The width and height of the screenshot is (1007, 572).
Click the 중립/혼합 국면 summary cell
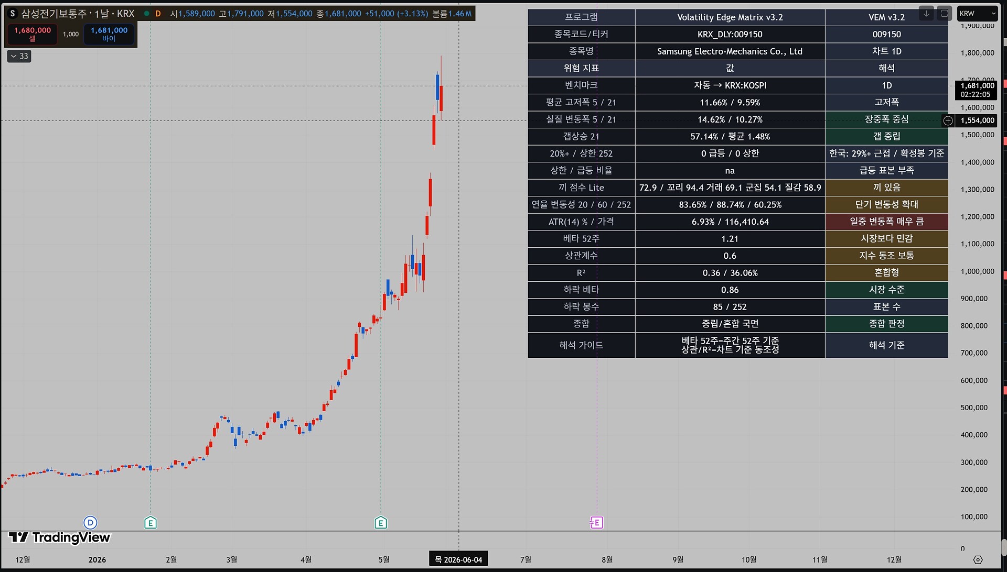point(730,324)
